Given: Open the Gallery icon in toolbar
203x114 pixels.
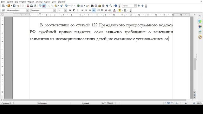Looking at the screenshot, I should 100,6.
